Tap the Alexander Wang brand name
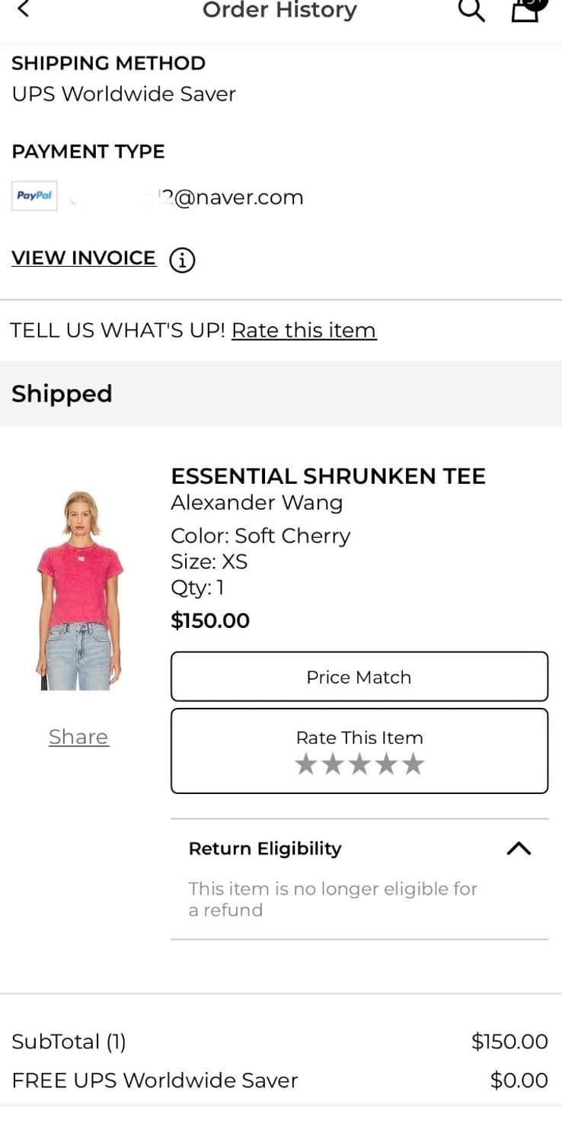This screenshot has height=1143, width=562. tap(257, 503)
